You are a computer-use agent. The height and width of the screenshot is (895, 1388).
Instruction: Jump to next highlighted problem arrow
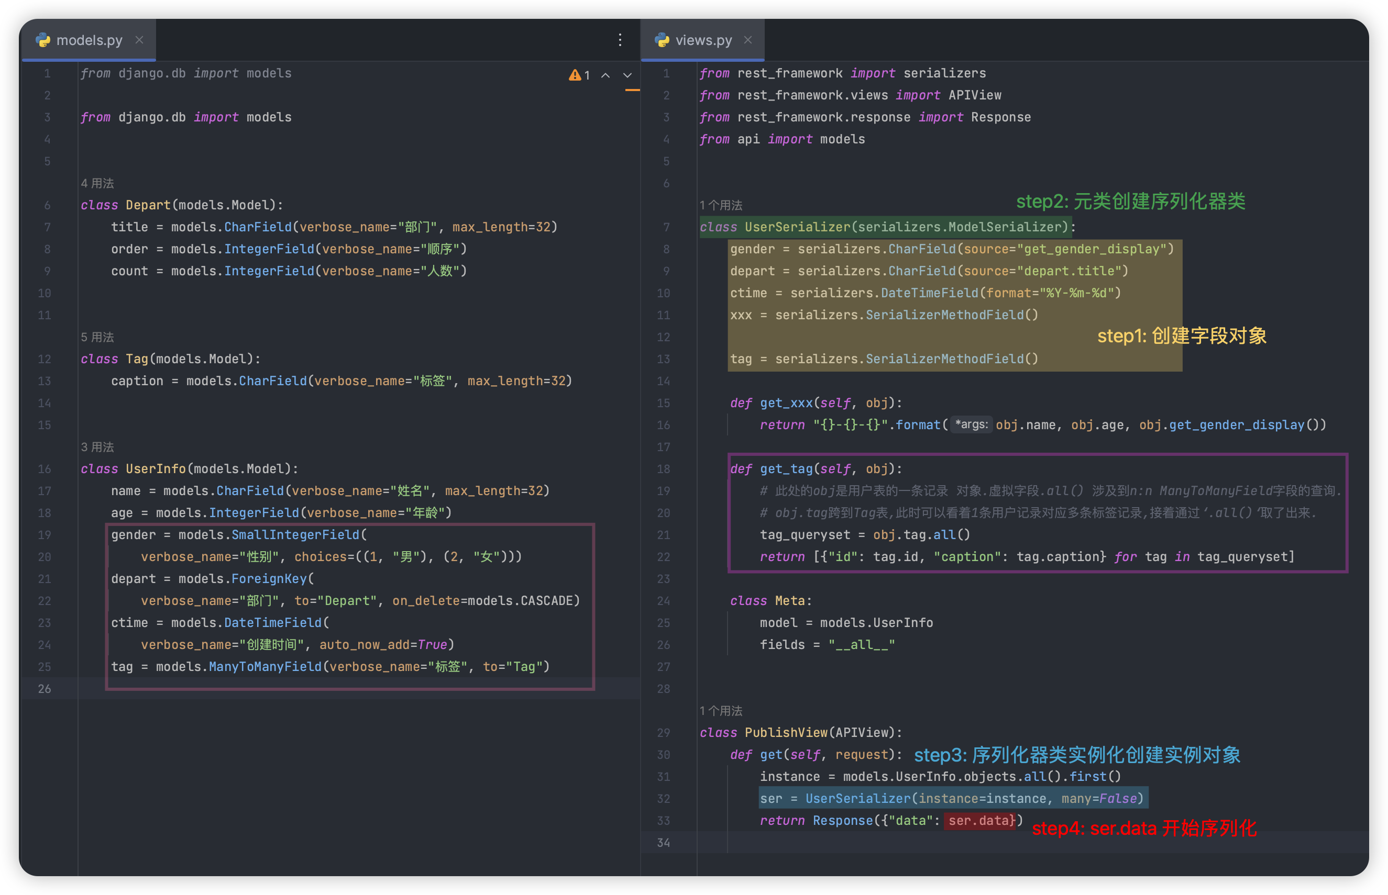(627, 75)
